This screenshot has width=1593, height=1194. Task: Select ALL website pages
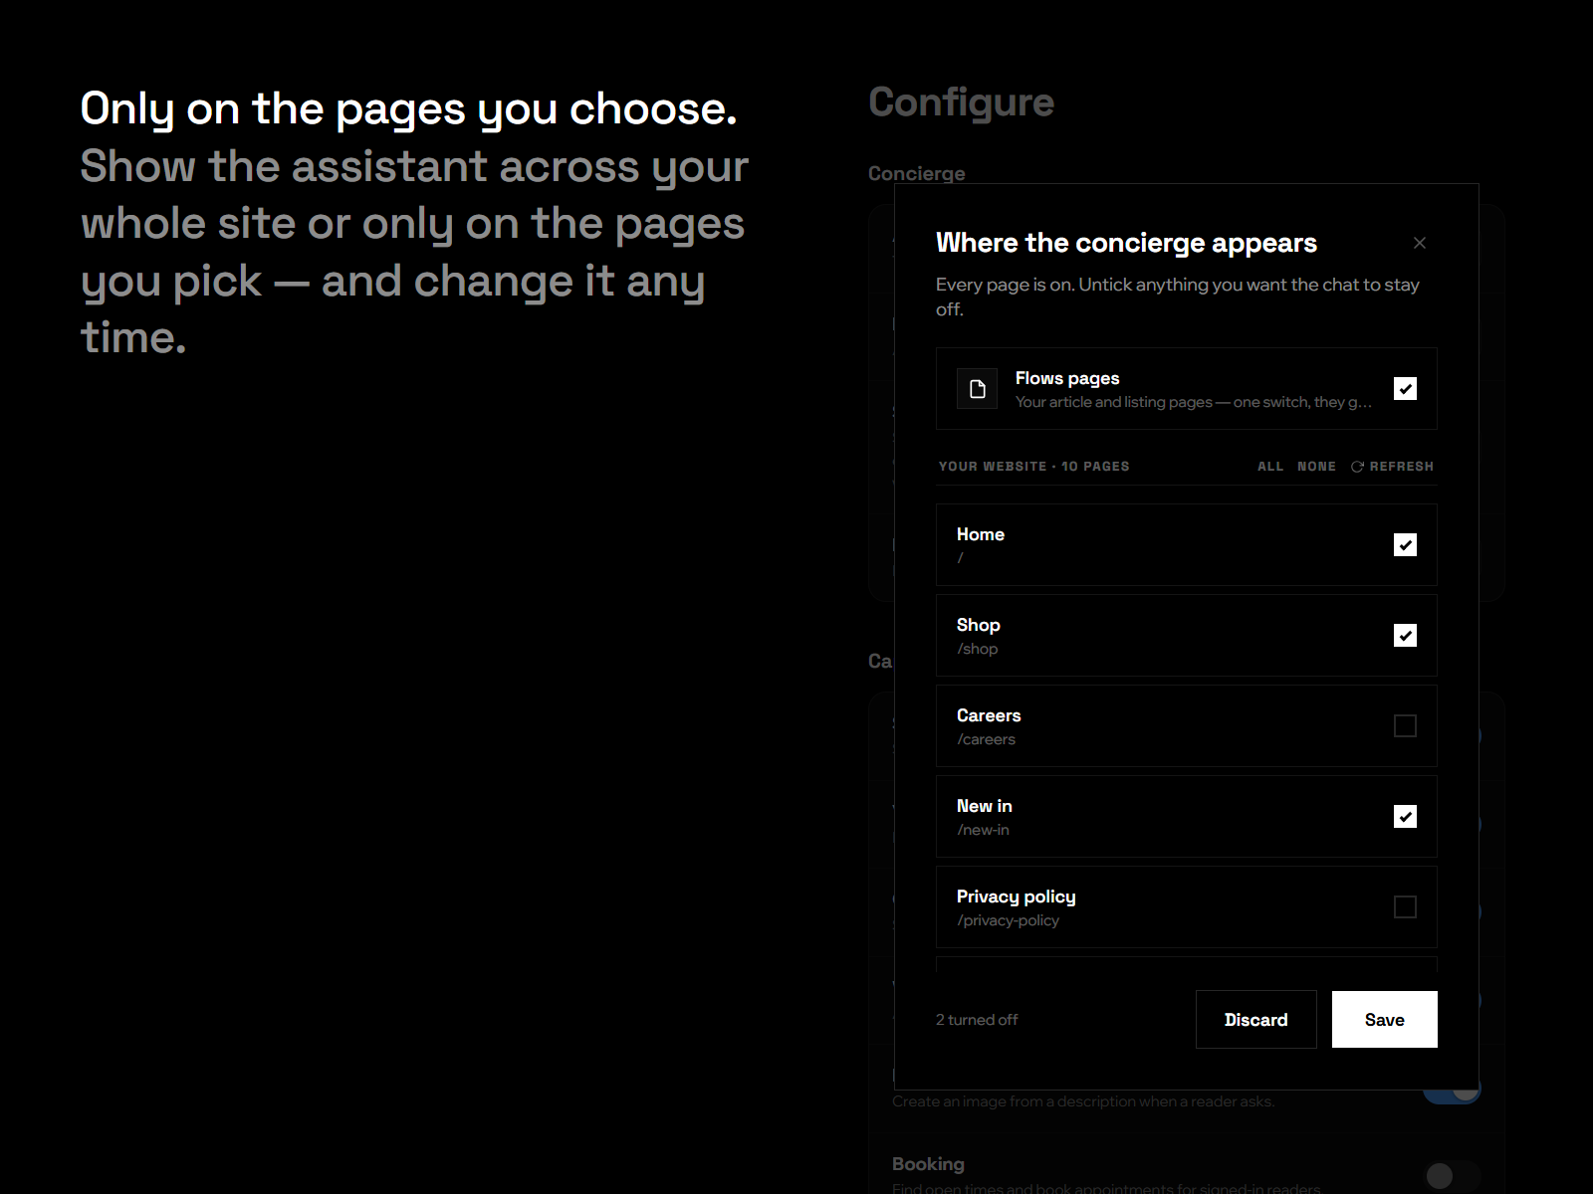pyautogui.click(x=1270, y=467)
